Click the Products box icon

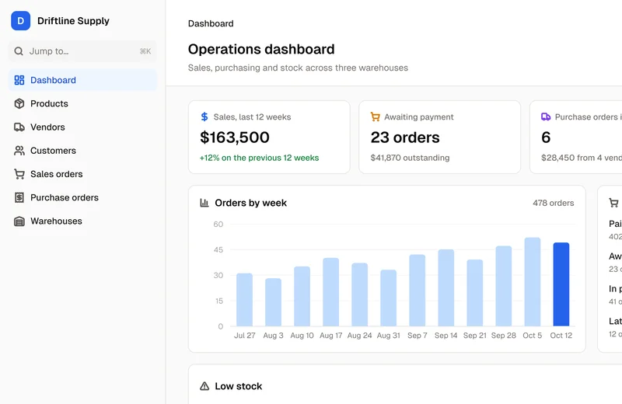pyautogui.click(x=19, y=103)
